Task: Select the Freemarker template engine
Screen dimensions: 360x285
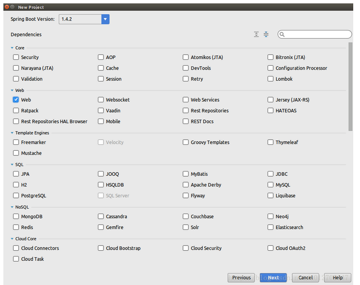Action: 16,142
